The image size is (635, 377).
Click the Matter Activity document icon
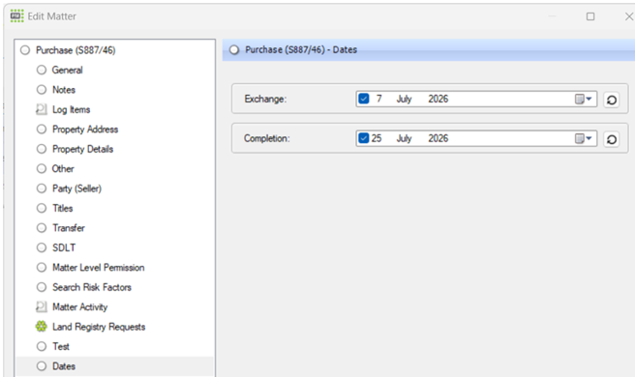tap(42, 306)
